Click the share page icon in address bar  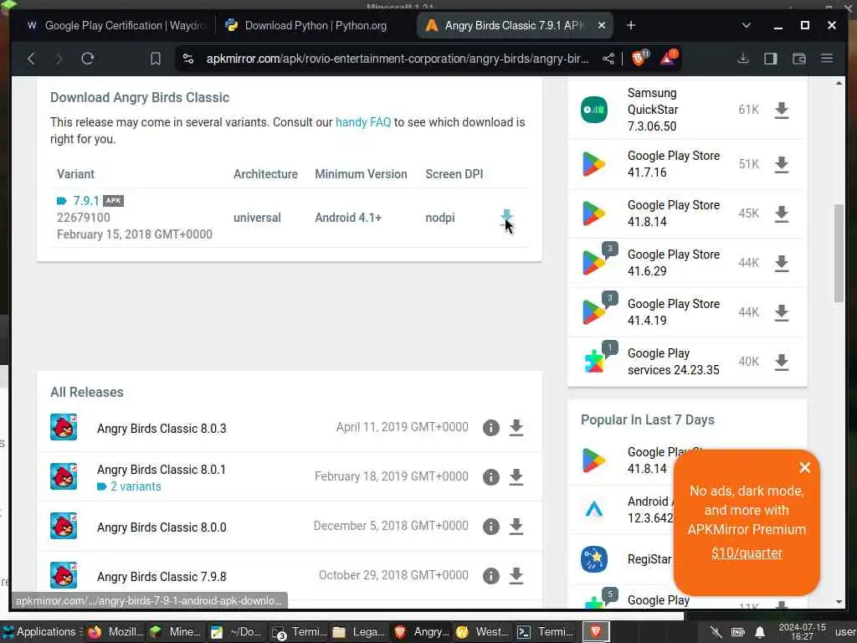608,59
